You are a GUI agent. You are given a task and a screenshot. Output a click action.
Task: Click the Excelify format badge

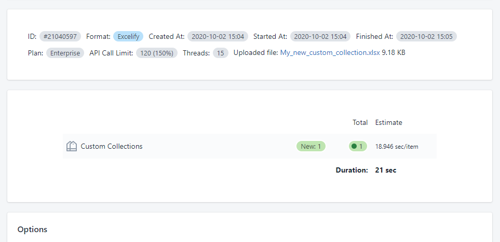(x=128, y=37)
